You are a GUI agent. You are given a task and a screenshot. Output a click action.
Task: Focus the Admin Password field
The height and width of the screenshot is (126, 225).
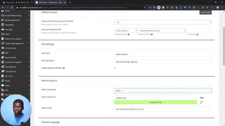coord(155,98)
